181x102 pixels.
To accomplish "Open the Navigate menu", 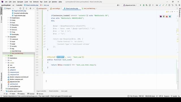I will (20, 2).
